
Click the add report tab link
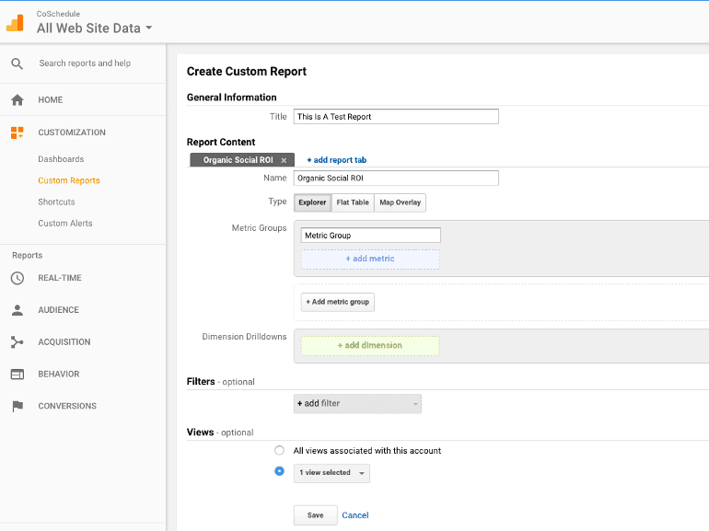[x=336, y=160]
